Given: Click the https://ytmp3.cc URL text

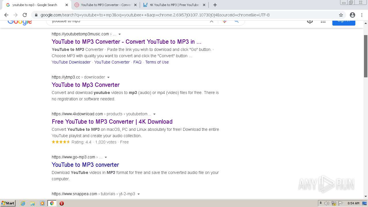Looking at the screenshot, I should [x=66, y=77].
